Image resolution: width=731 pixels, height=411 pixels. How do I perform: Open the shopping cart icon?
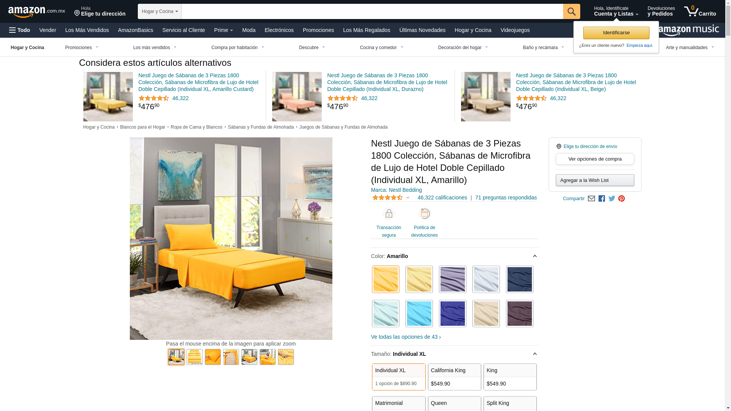click(700, 11)
